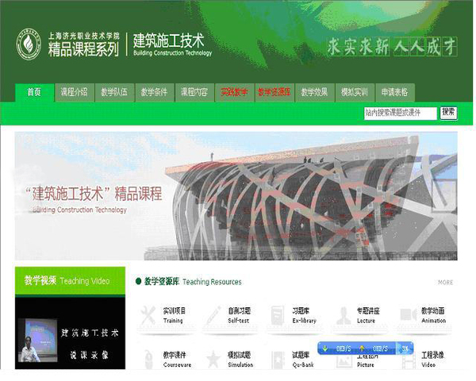The height and width of the screenshot is (381, 476).
Task: Open the 教学条件 tab
Action: 154,92
